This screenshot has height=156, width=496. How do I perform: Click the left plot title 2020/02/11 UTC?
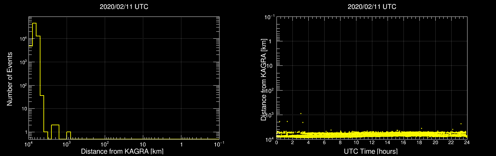[124, 7]
